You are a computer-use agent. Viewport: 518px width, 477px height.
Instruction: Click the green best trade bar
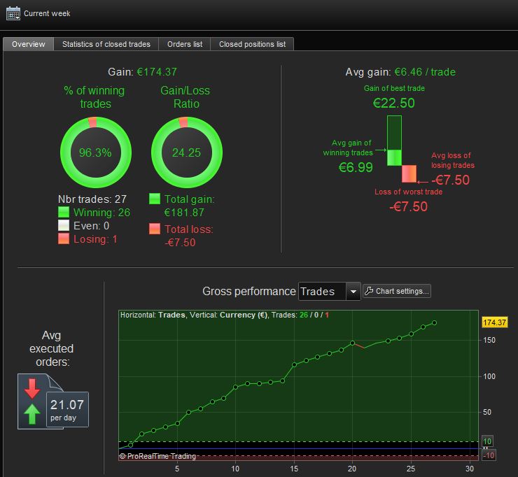[394, 141]
